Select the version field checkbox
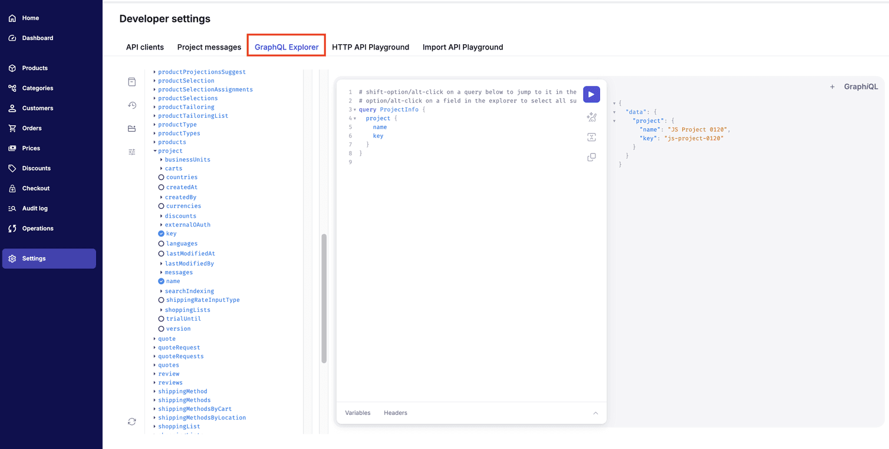This screenshot has height=449, width=889. 162,329
